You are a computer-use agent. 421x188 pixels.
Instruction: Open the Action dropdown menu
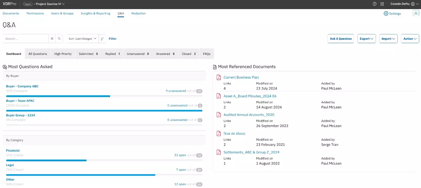pyautogui.click(x=410, y=39)
